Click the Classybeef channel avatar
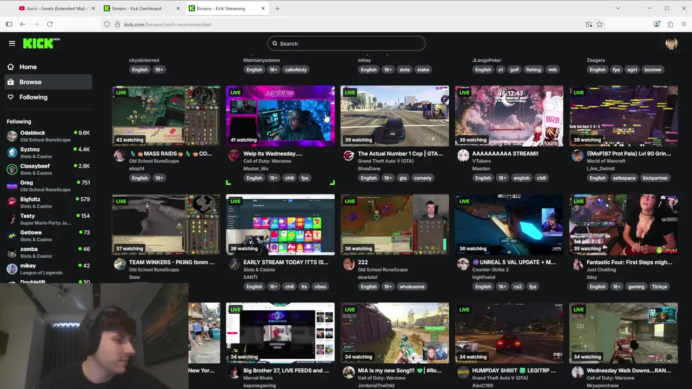The image size is (692, 389). [12, 169]
